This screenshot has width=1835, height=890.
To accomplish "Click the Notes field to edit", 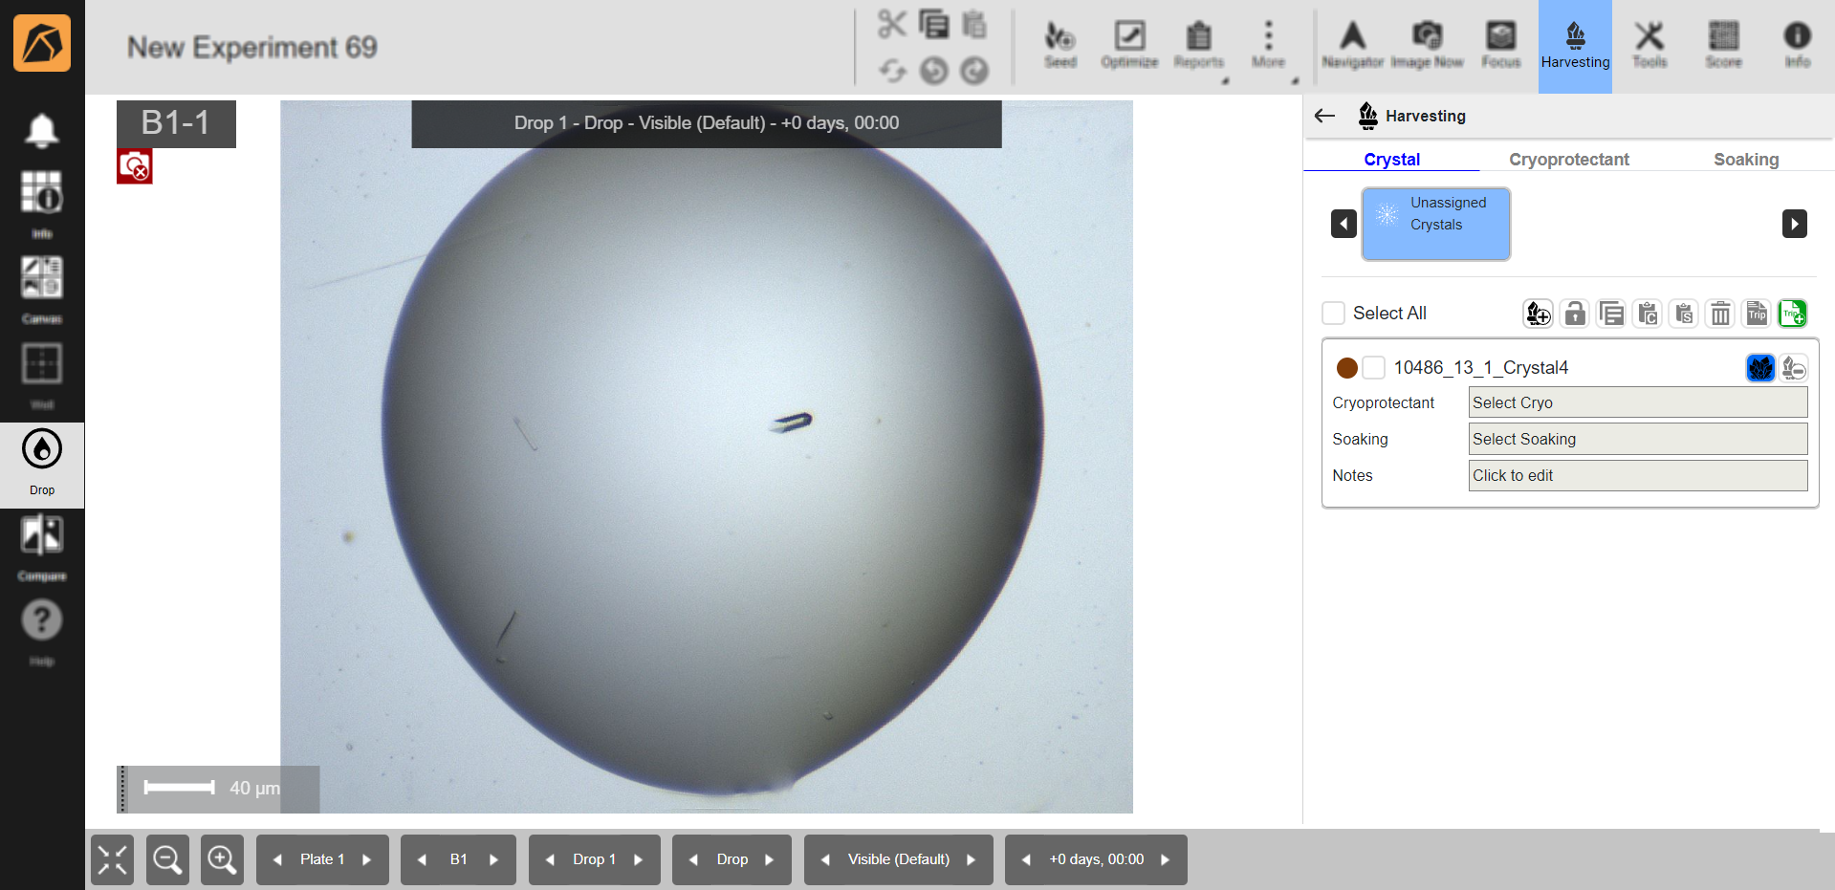I will click(1637, 475).
